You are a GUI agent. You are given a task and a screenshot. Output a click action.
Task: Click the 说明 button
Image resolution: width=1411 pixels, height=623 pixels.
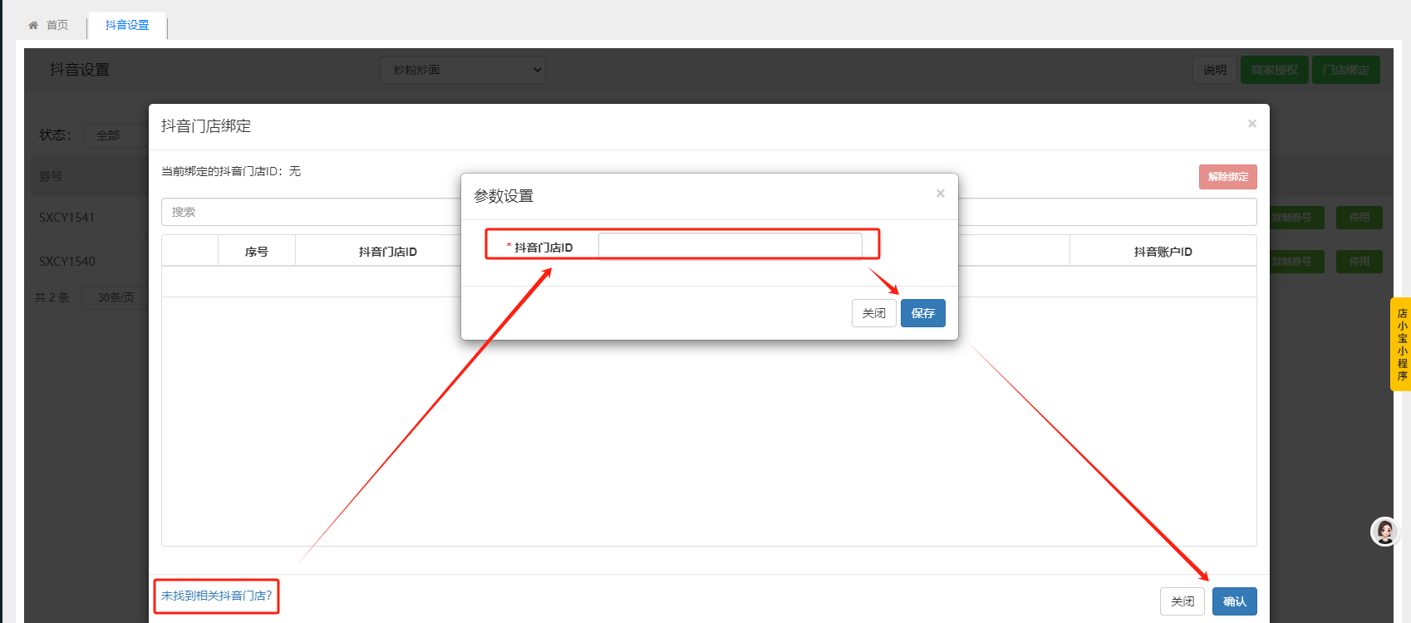pyautogui.click(x=1215, y=70)
